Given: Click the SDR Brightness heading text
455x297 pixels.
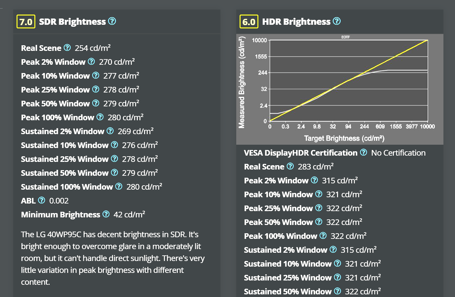Looking at the screenshot, I should [x=72, y=22].
